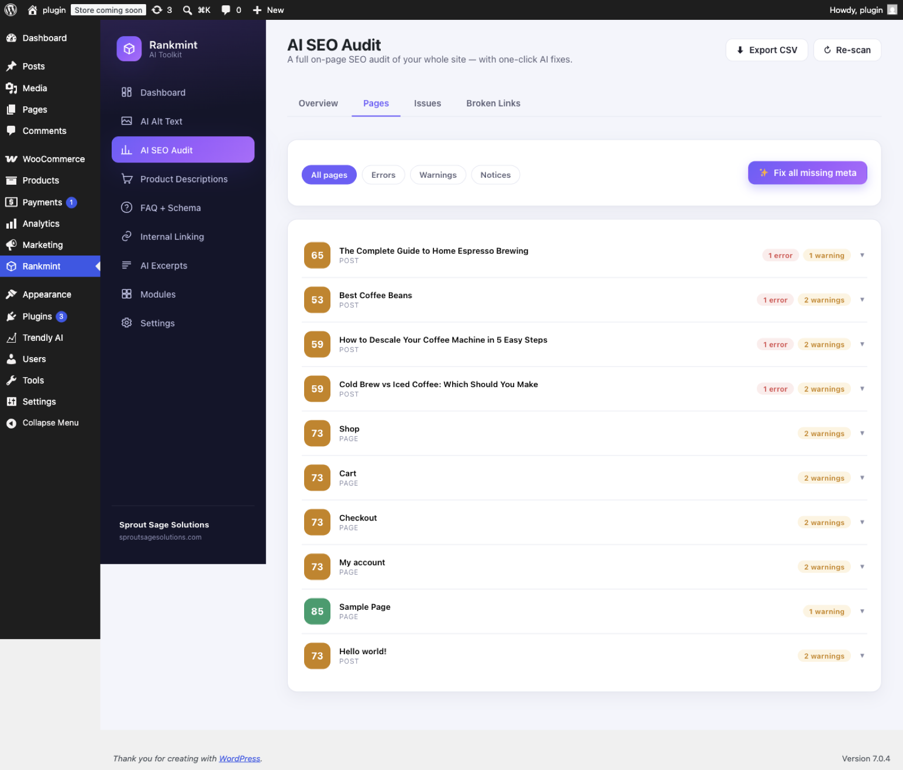Image resolution: width=903 pixels, height=770 pixels.
Task: Filter the list by Warnings
Action: point(438,175)
